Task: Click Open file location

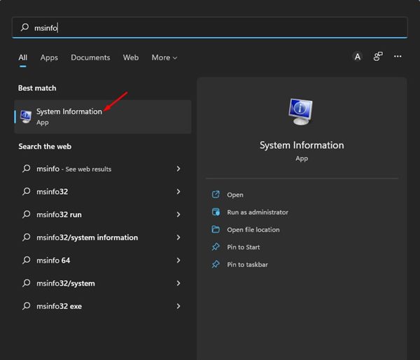Action: [x=253, y=230]
